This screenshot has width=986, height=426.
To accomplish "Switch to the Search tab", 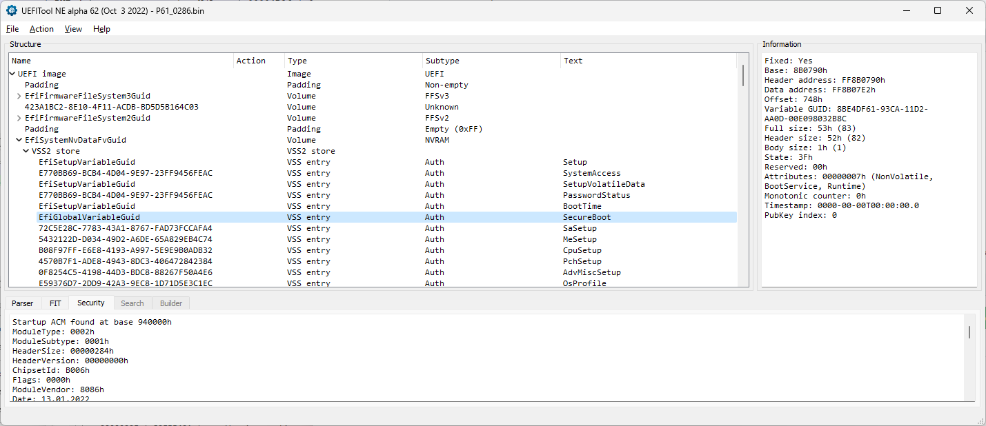I will click(132, 303).
